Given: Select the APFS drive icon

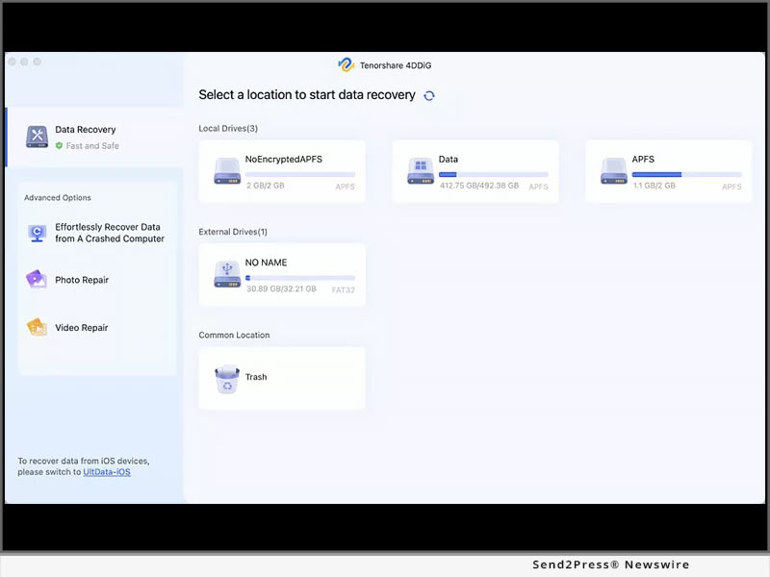Looking at the screenshot, I should click(x=614, y=171).
